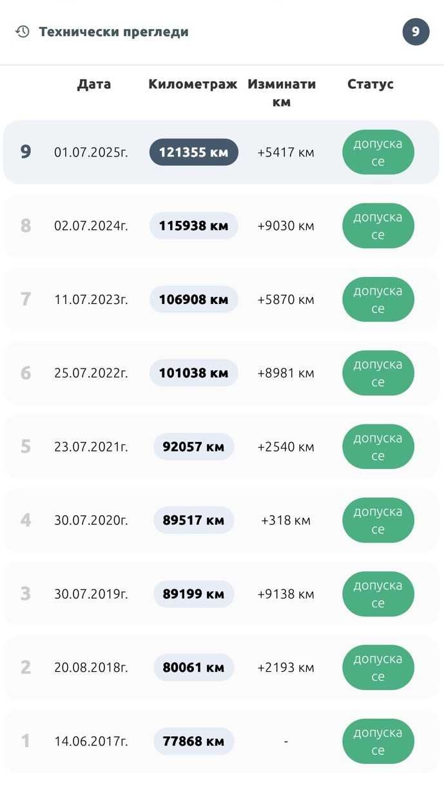Viewport: 444px width, 791px height.
Task: Click the date 02.07.2024г.
Action: [91, 225]
